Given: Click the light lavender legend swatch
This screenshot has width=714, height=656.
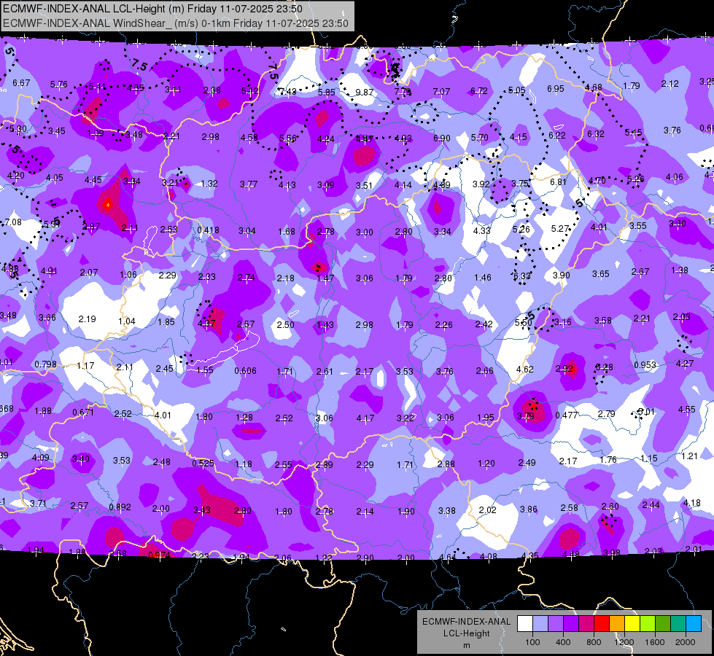Looking at the screenshot, I should pyautogui.click(x=540, y=624).
